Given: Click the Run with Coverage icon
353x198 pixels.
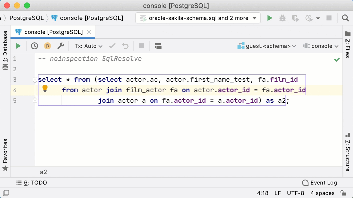Looking at the screenshot, I should (295, 18).
